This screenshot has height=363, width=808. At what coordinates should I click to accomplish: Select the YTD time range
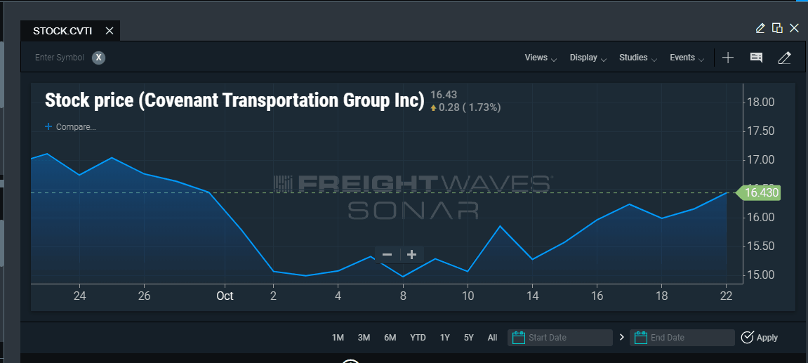click(x=418, y=338)
